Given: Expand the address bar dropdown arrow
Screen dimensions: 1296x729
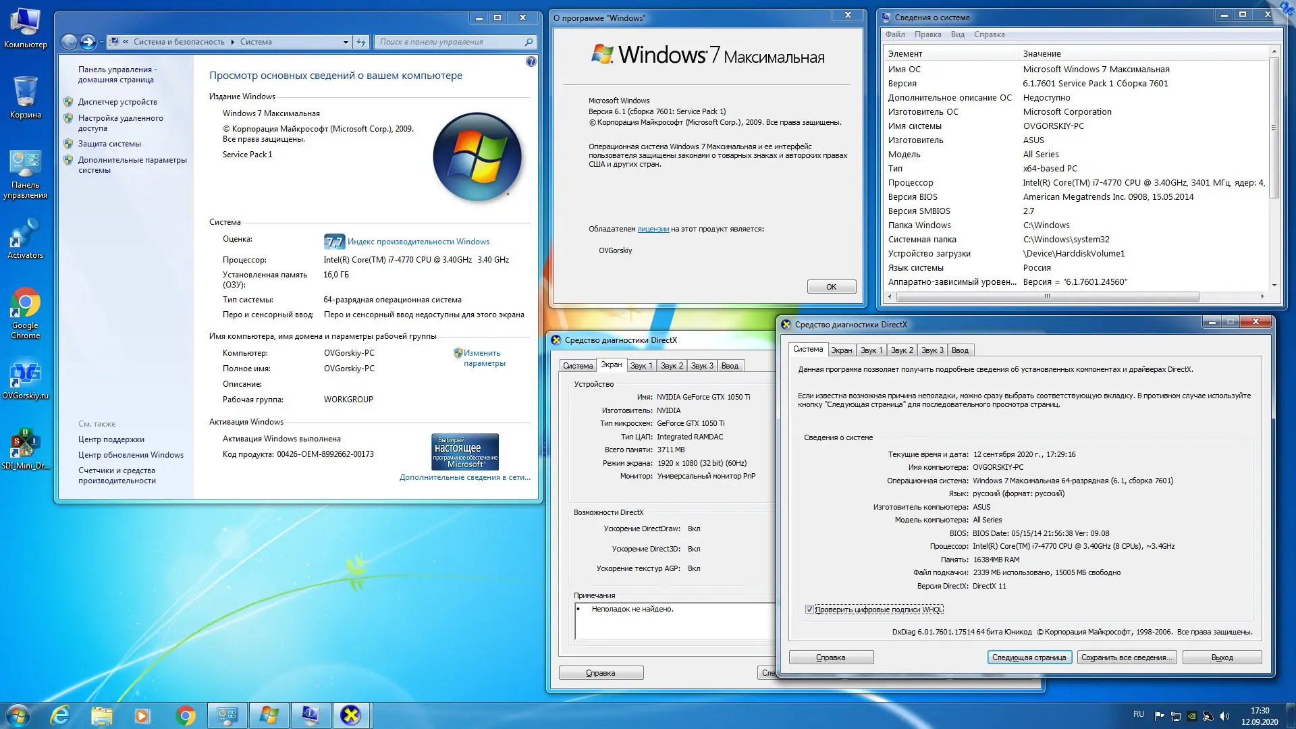Looking at the screenshot, I should (346, 42).
